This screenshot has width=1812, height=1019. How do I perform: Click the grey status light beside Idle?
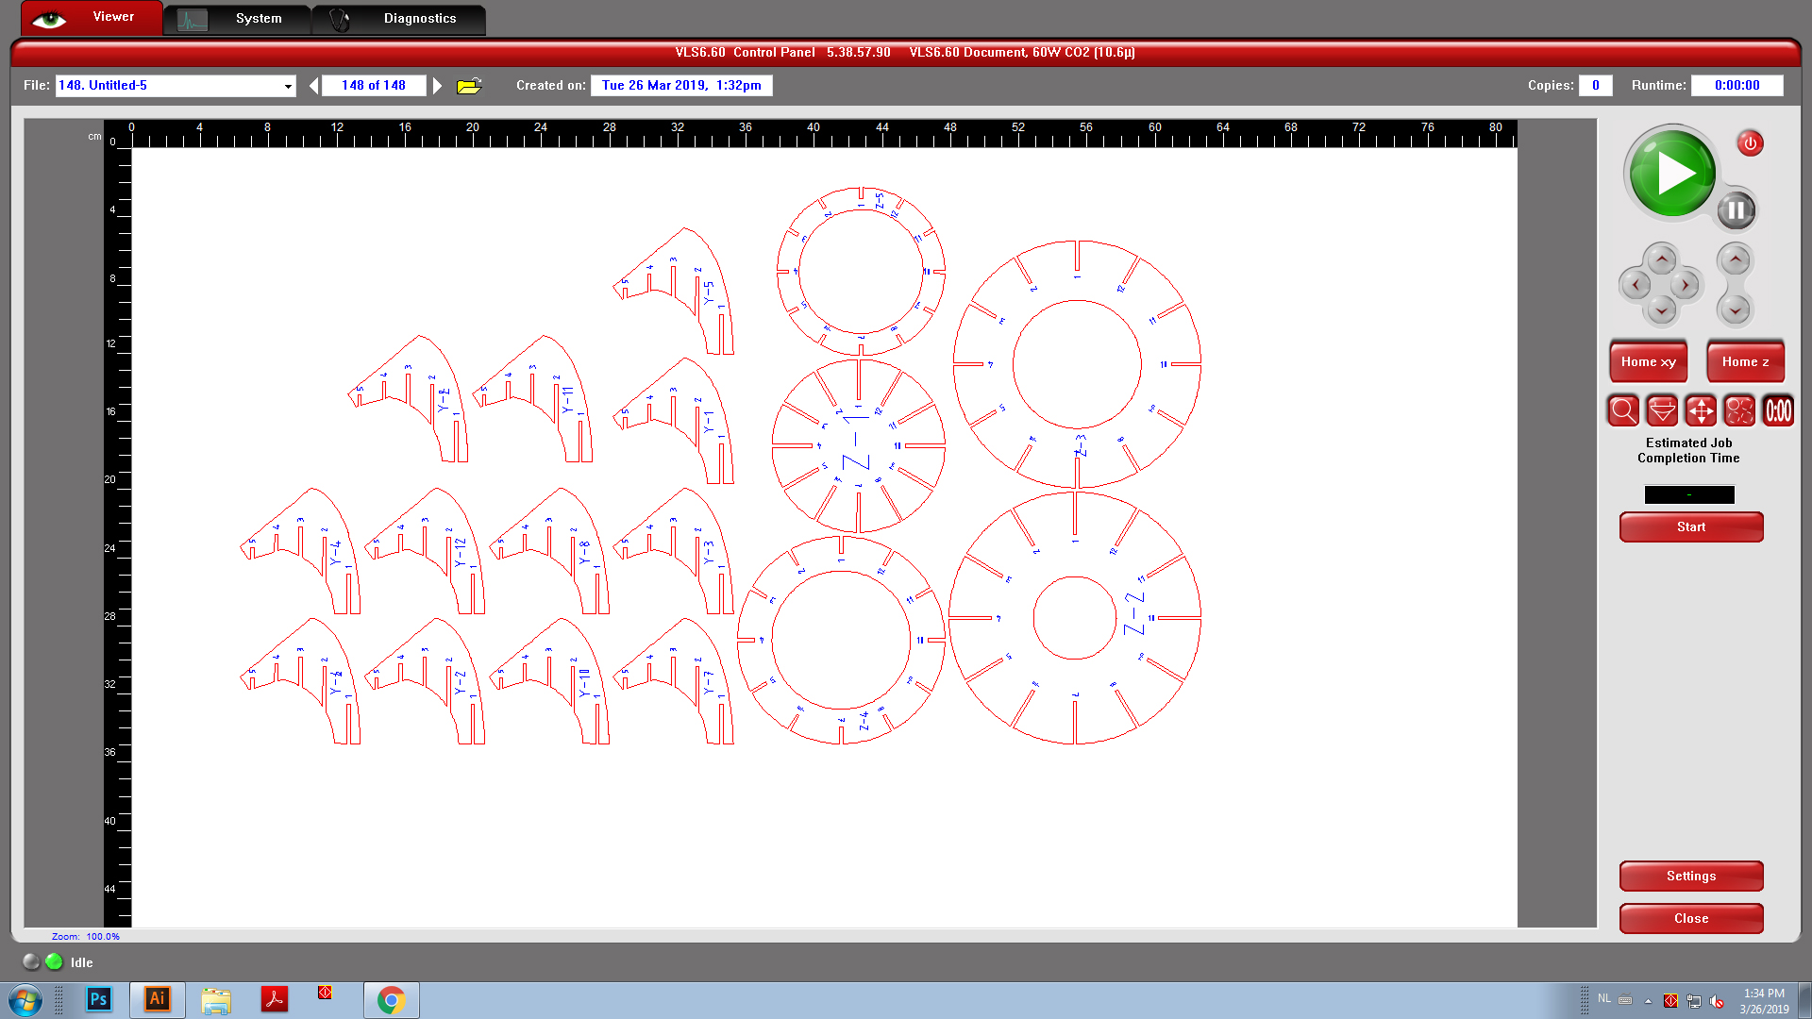(x=31, y=961)
